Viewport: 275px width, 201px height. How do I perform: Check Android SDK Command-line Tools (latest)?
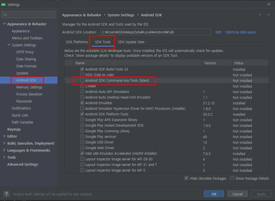coord(82,80)
